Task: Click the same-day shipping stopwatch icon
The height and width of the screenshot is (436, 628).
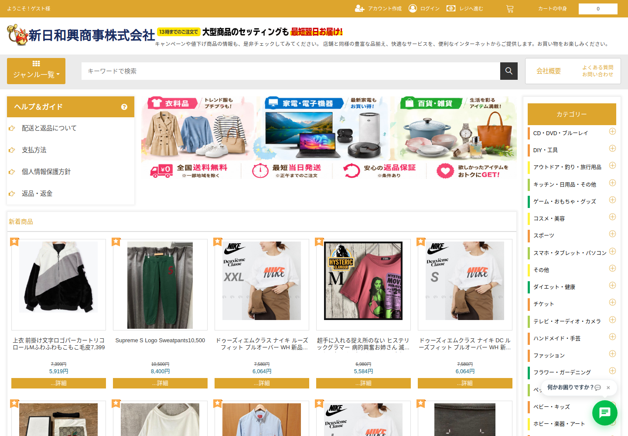Action: (x=260, y=170)
